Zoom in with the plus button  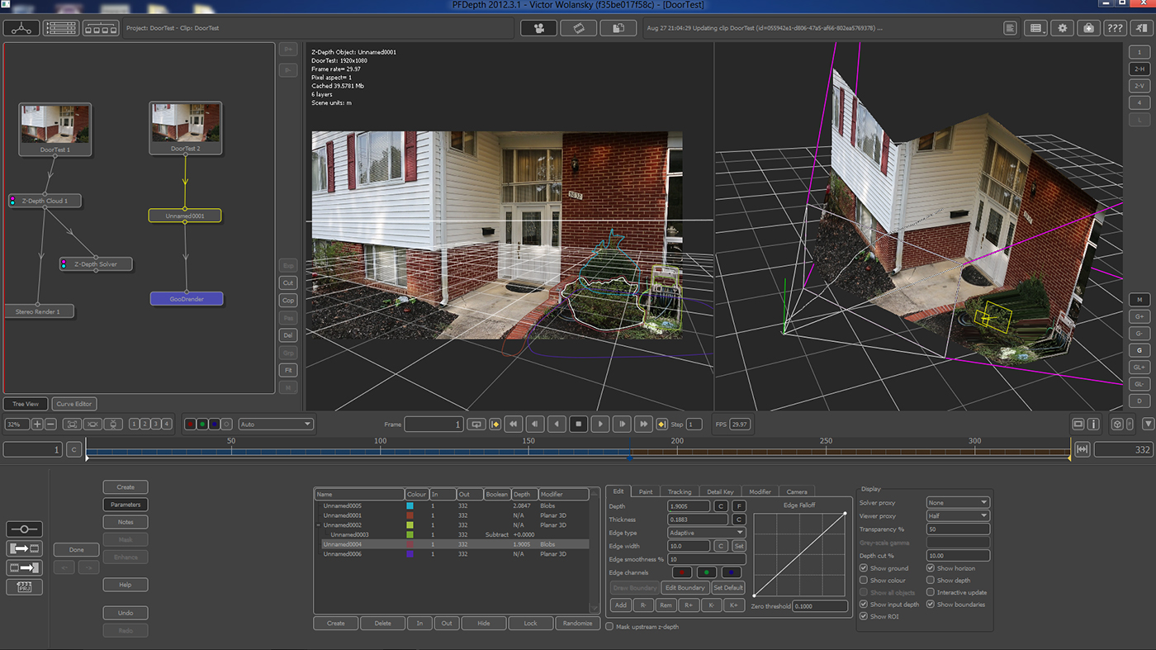(x=37, y=424)
